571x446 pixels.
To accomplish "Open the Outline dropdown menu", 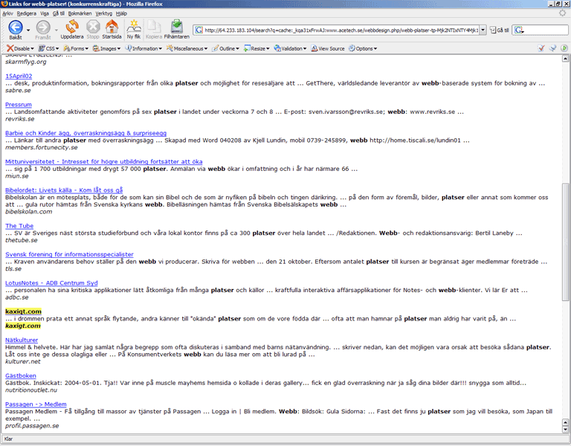I will pyautogui.click(x=226, y=48).
